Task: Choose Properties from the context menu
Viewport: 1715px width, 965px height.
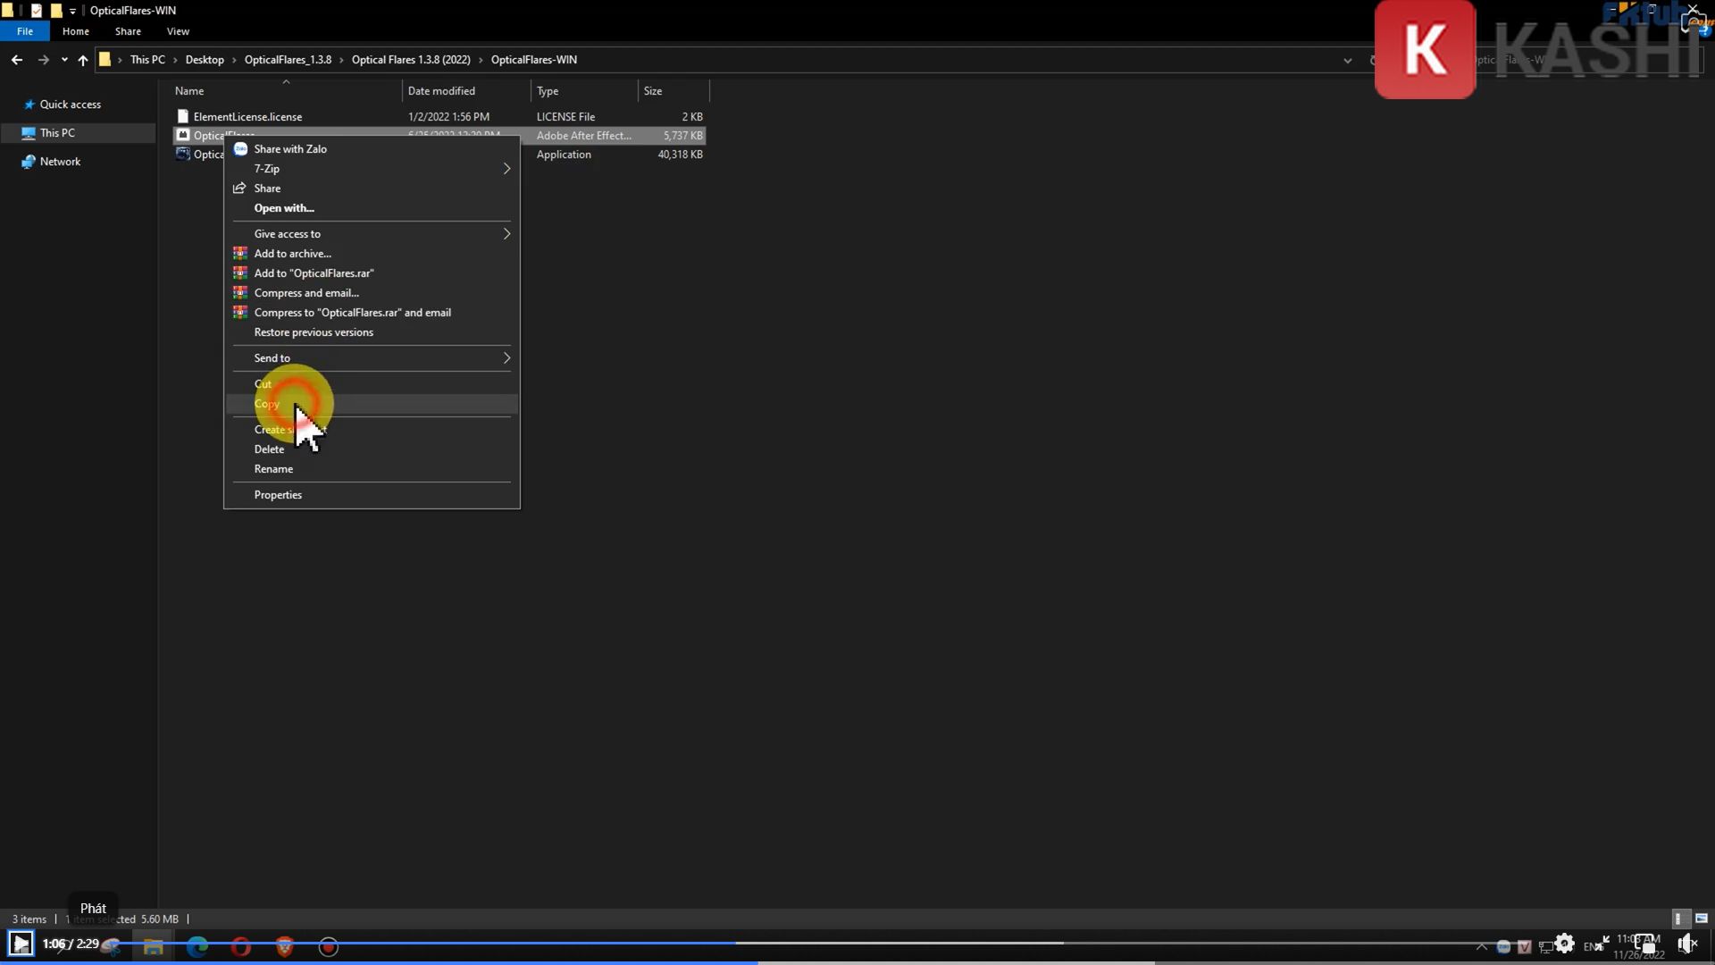Action: [x=278, y=495]
